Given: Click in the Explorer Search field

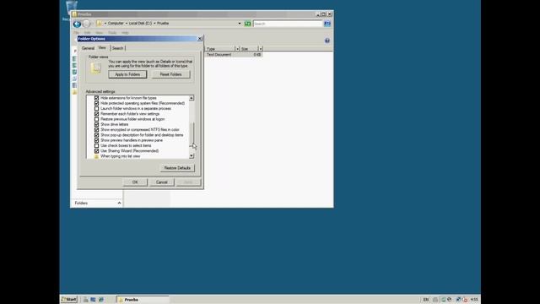Looking at the screenshot, I should pyautogui.click(x=288, y=24).
